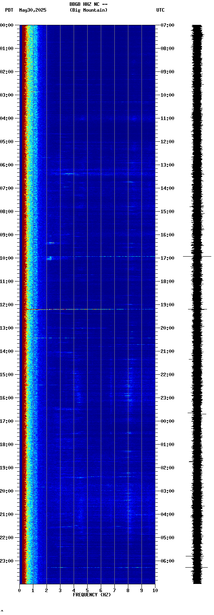The width and height of the screenshot is (214, 615).
Task: Click the 04:00 UTC time label
Action: (167, 514)
